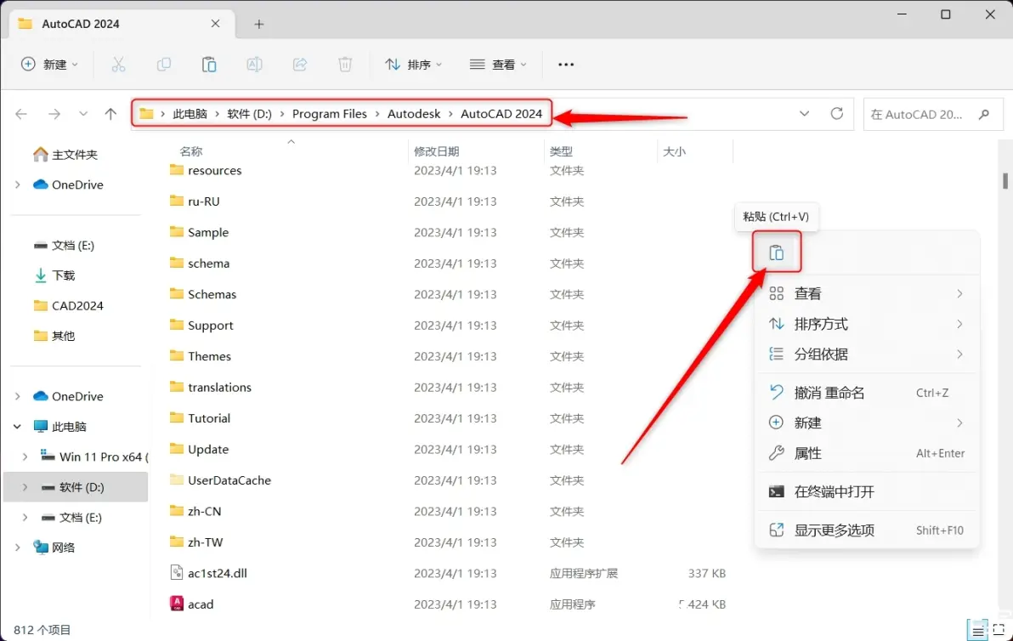Sort by 修改日期 column header
Viewport: 1013px width, 641px height.
point(436,151)
